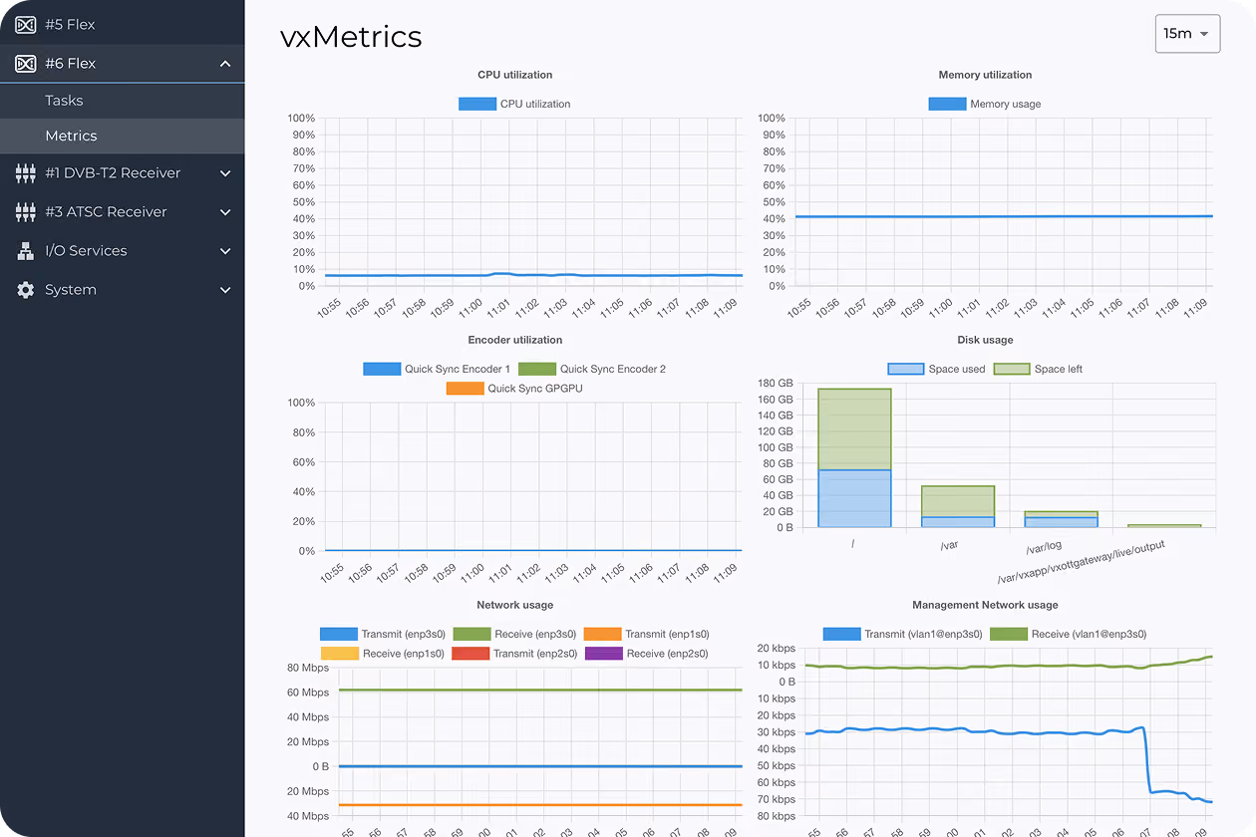Toggle Transmit (enp2s0) legend entry

click(x=514, y=654)
